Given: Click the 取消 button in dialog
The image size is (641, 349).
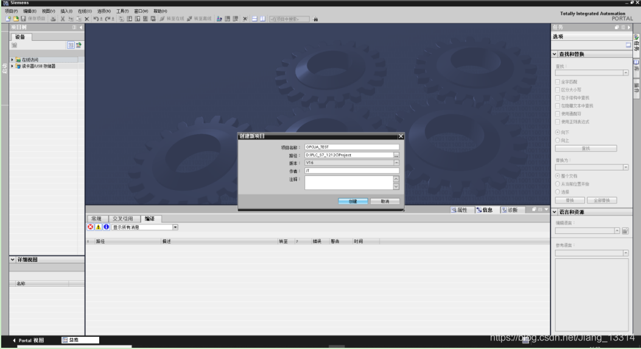Looking at the screenshot, I should click(385, 201).
